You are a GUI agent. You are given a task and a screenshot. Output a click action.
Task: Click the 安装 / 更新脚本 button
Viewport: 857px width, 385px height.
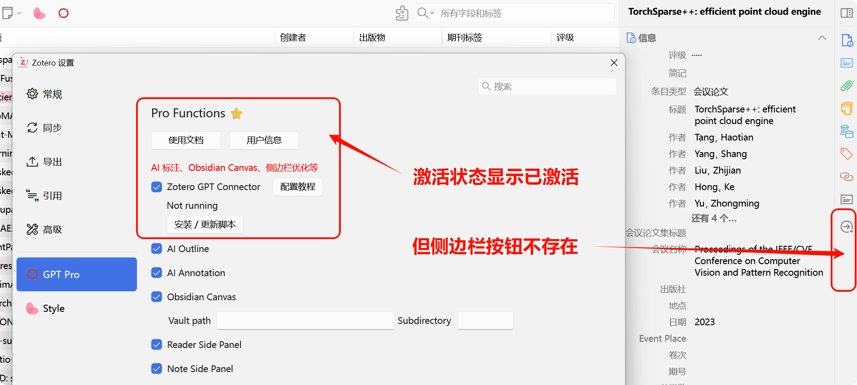coord(205,224)
